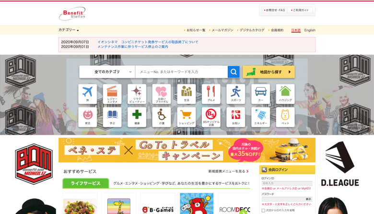Open the ペット pet category icon
The height and width of the screenshot is (214, 374).
(285, 117)
